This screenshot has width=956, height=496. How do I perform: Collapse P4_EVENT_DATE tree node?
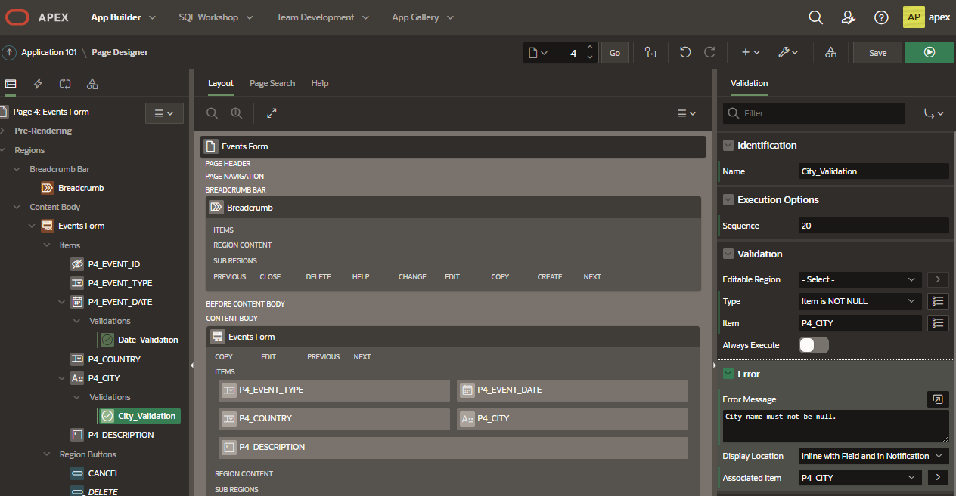coord(63,302)
